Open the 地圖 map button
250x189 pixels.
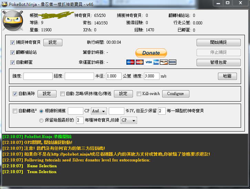[x=227, y=76]
